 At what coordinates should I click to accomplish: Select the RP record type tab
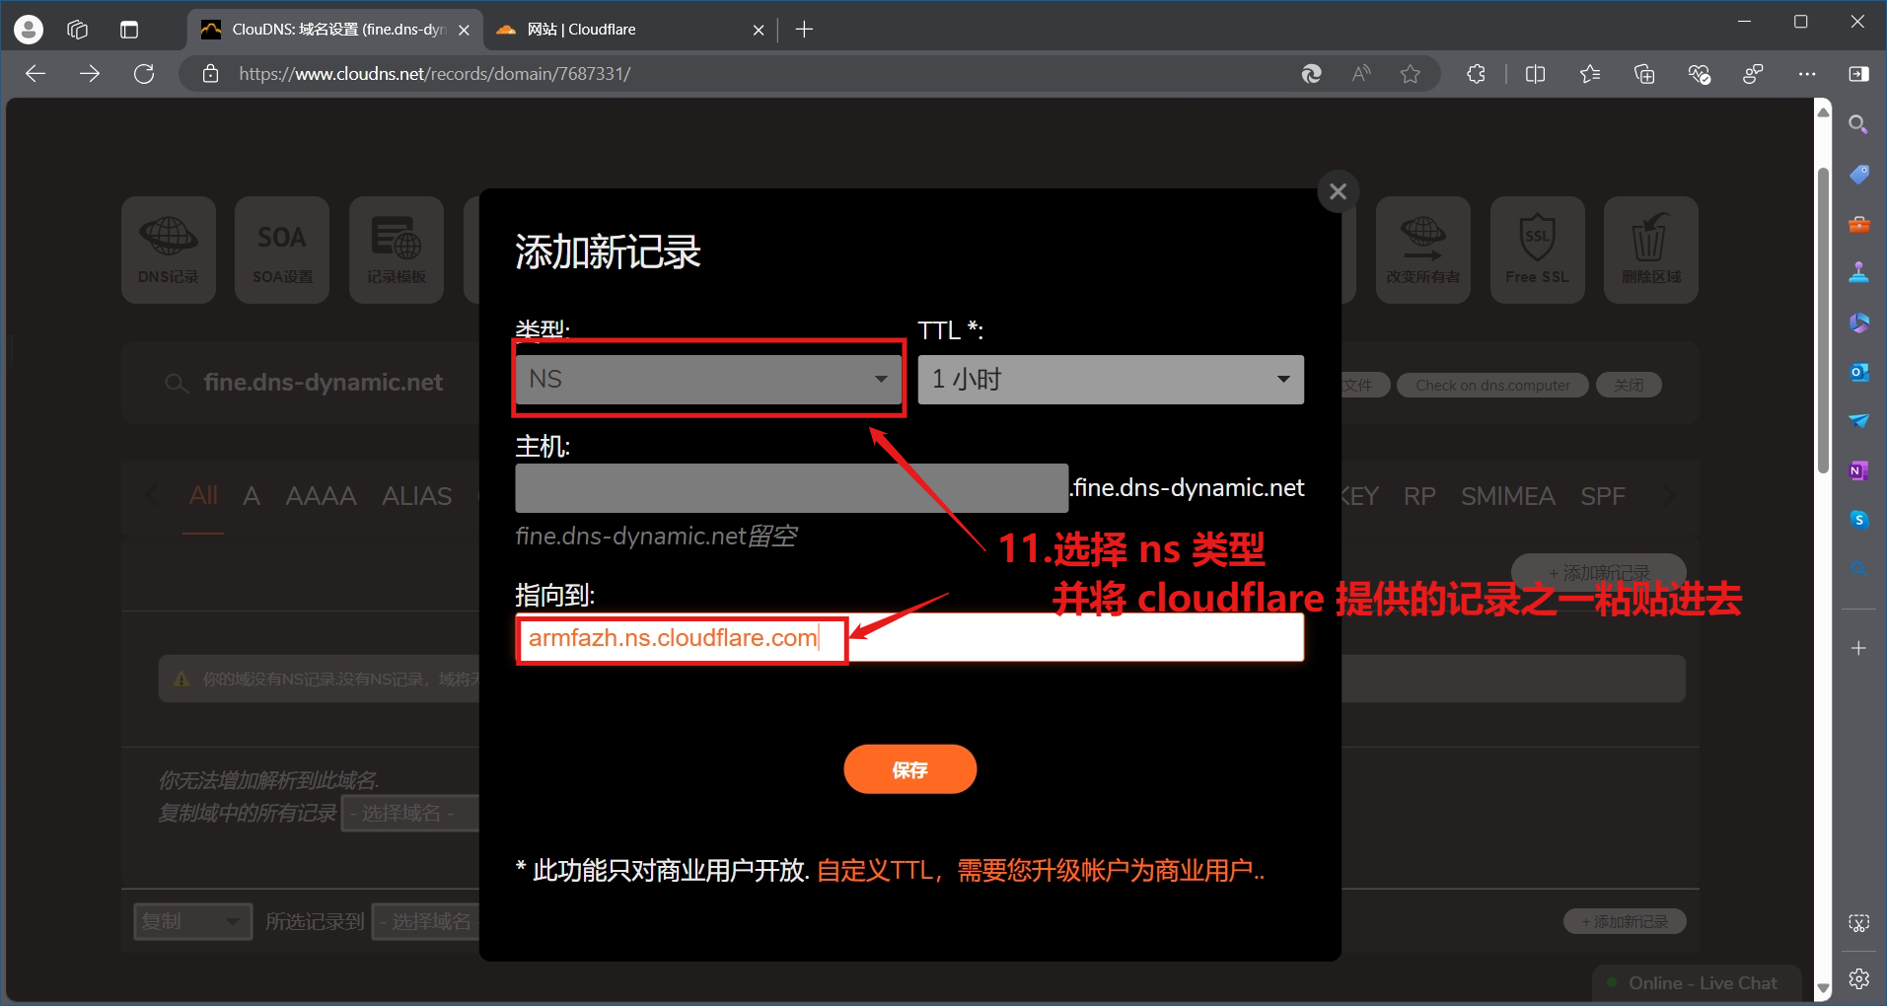pyautogui.click(x=1419, y=496)
